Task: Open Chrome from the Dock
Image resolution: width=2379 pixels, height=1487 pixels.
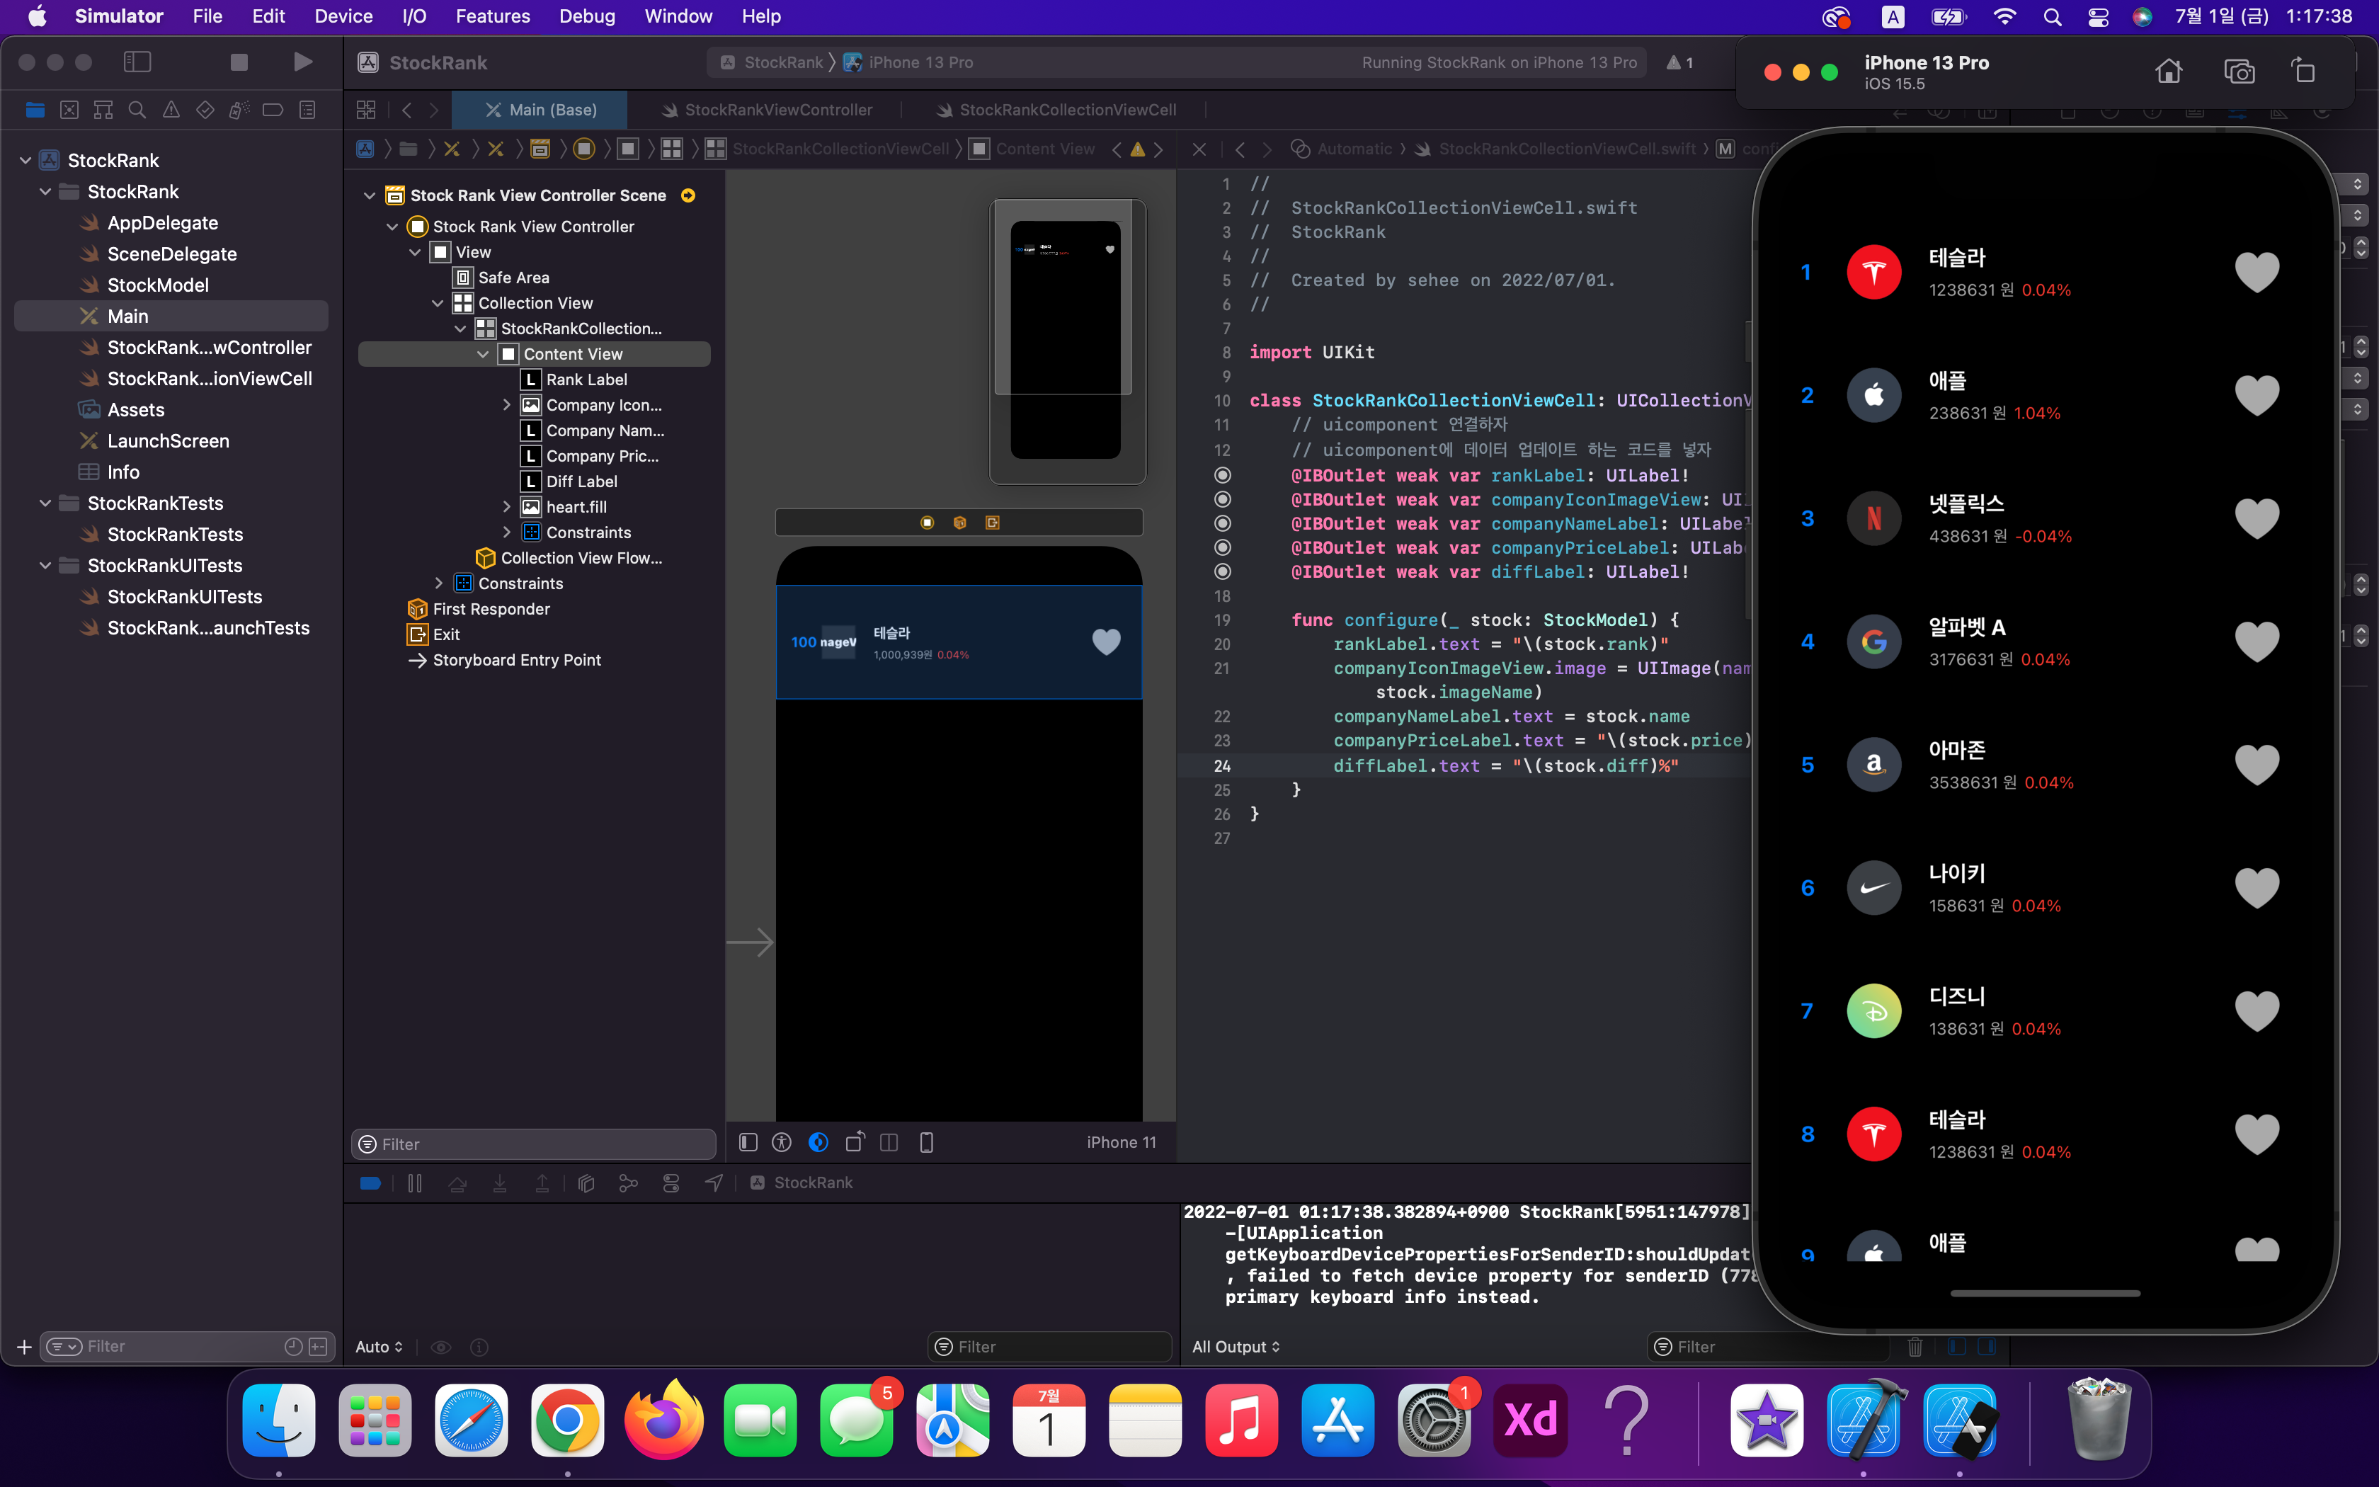Action: [x=567, y=1420]
